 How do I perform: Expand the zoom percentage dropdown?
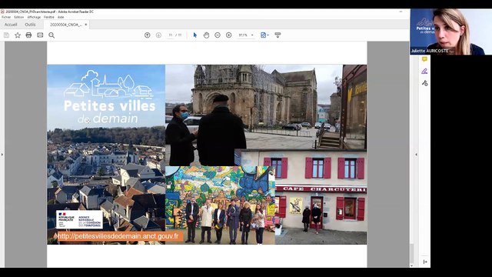point(252,35)
